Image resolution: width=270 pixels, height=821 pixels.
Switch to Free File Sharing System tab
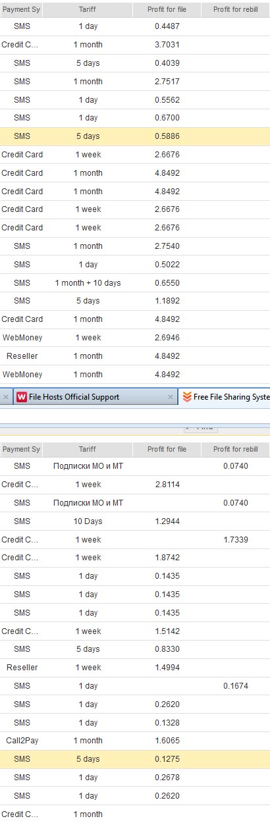[x=224, y=397]
